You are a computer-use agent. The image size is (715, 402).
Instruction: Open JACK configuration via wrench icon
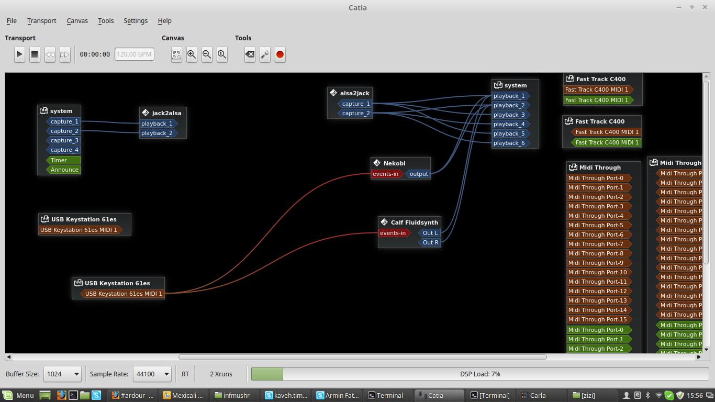(x=265, y=54)
